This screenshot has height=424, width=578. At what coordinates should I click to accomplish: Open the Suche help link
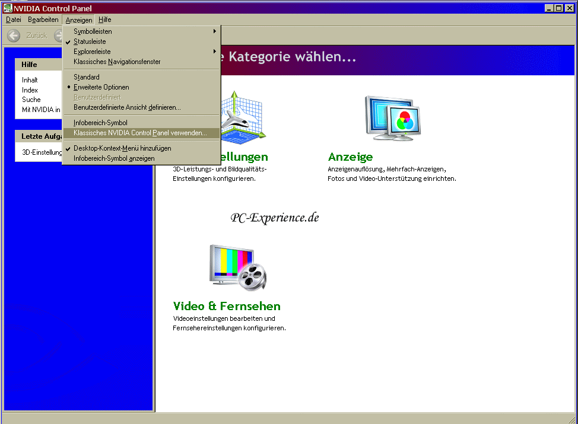pyautogui.click(x=31, y=100)
